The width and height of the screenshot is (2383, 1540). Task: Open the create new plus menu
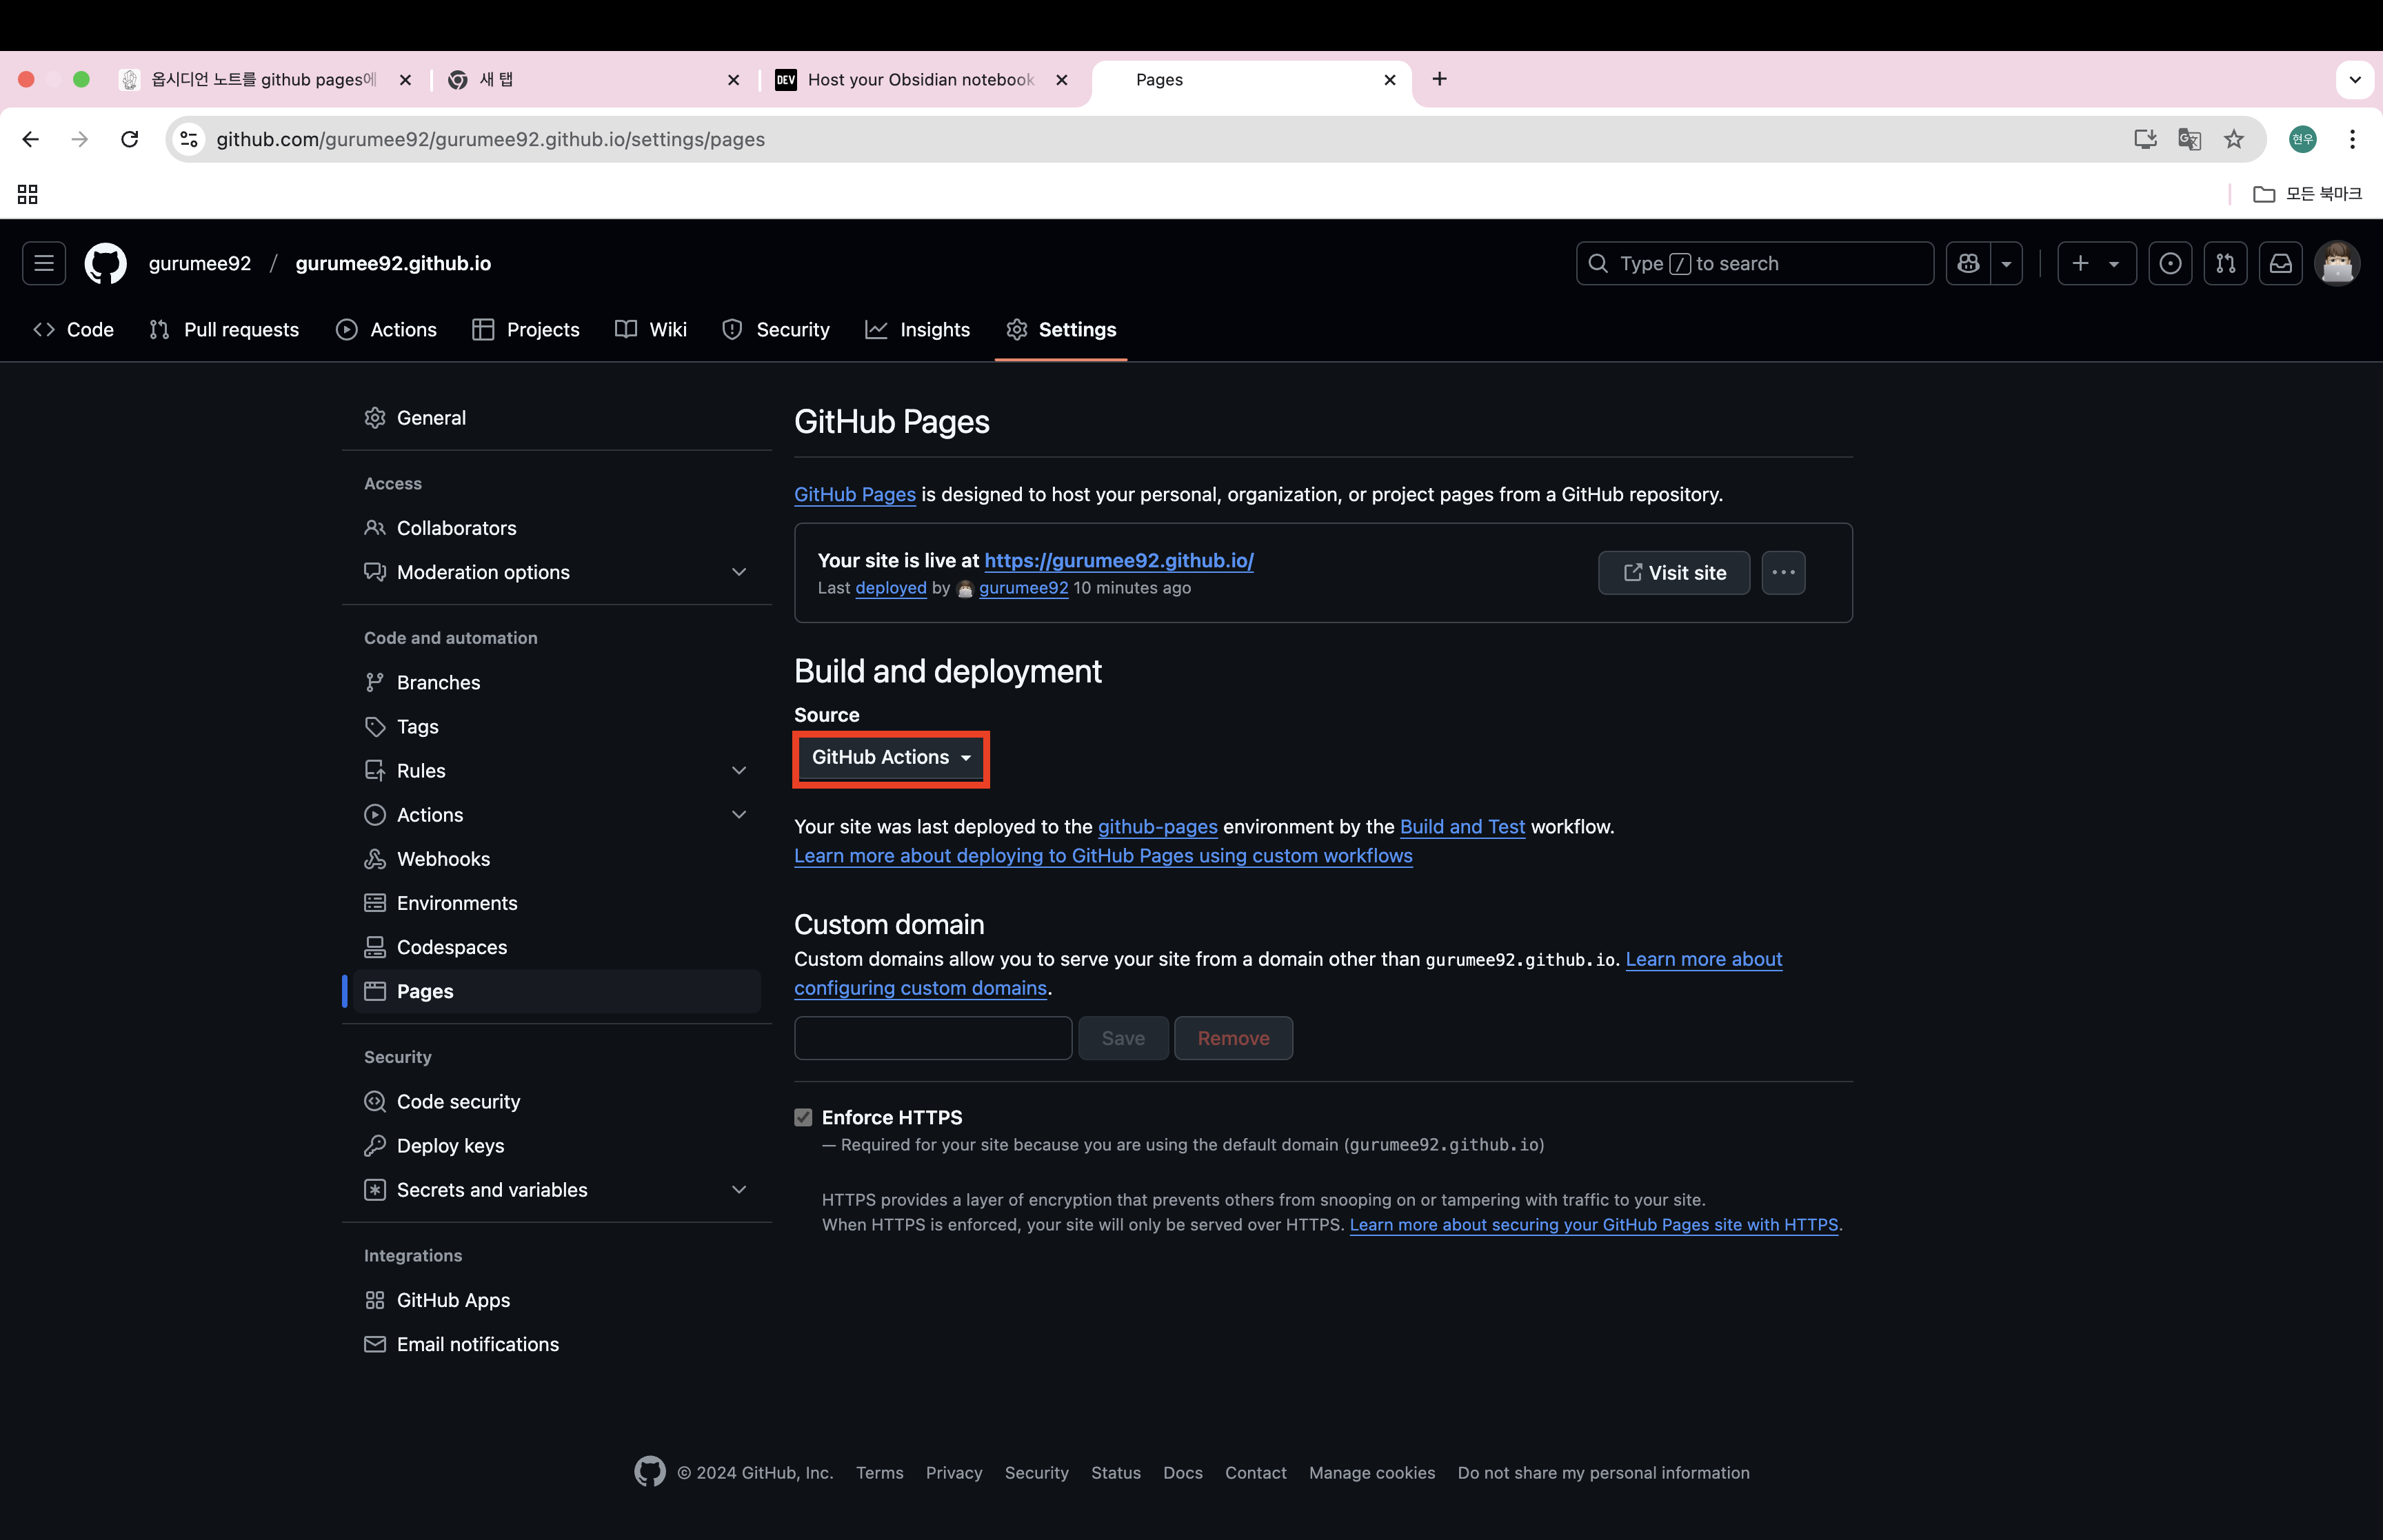click(x=2097, y=263)
